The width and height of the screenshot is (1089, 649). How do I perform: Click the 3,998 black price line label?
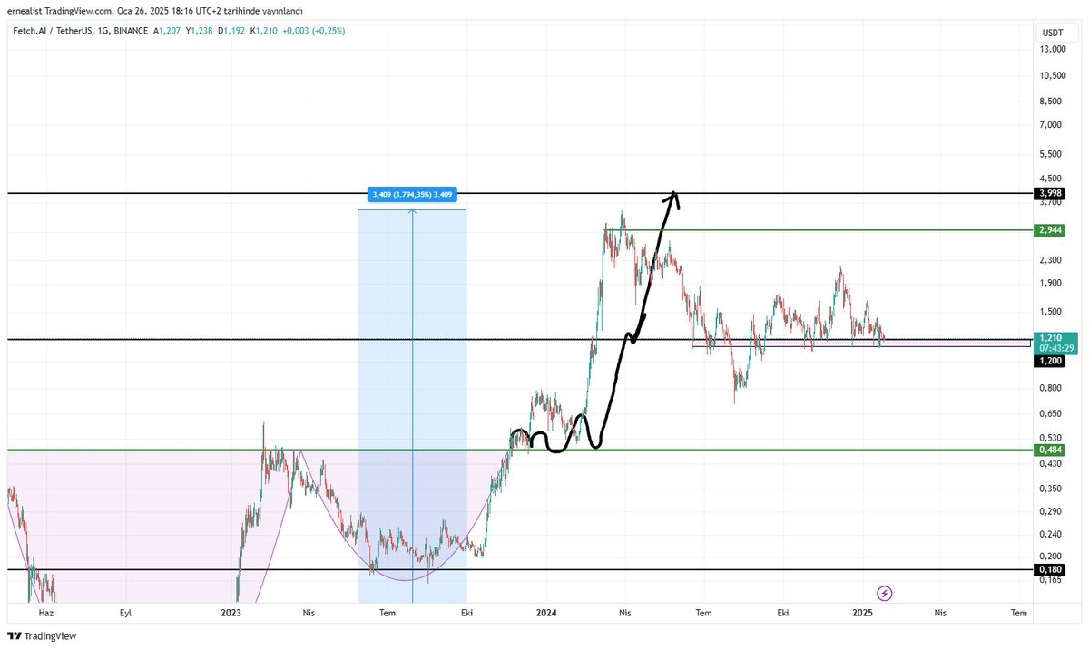pyautogui.click(x=1049, y=193)
